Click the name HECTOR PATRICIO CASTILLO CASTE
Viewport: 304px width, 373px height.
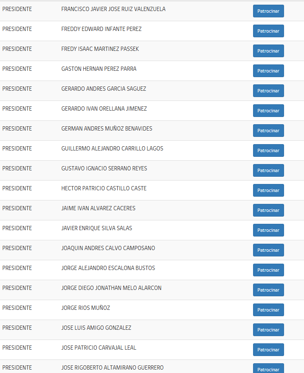pyautogui.click(x=104, y=188)
